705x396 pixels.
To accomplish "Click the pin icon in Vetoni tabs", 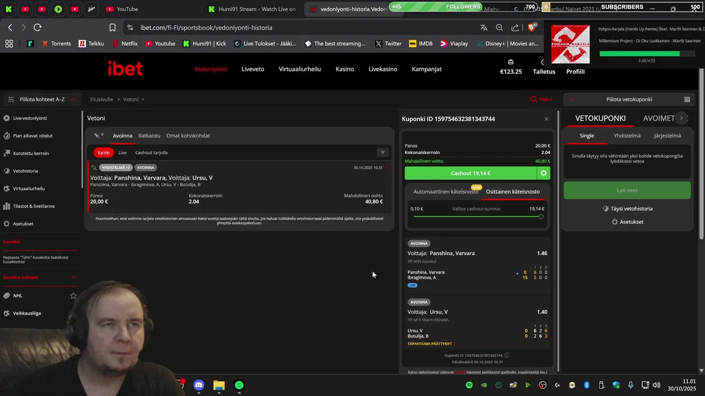I will tap(97, 135).
